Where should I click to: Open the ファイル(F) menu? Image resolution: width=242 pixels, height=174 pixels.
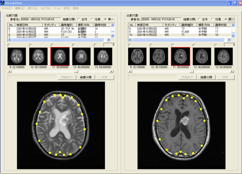click(7, 8)
